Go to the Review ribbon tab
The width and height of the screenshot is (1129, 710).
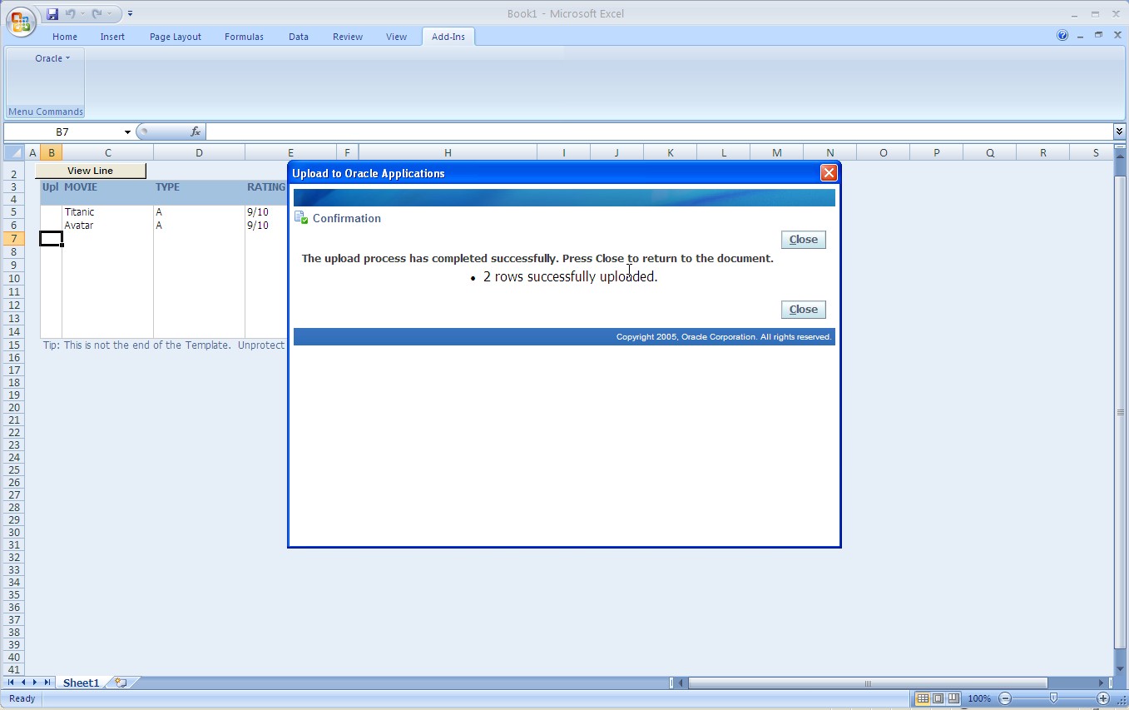(x=348, y=37)
